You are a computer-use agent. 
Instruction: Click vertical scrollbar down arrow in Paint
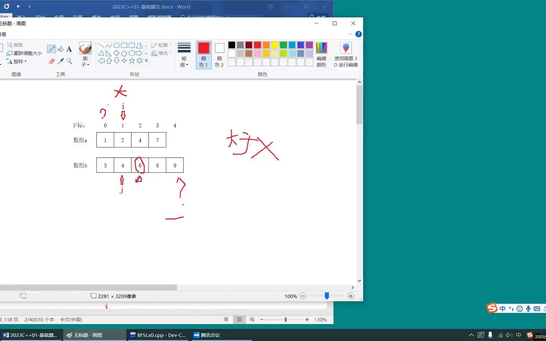pos(359,281)
